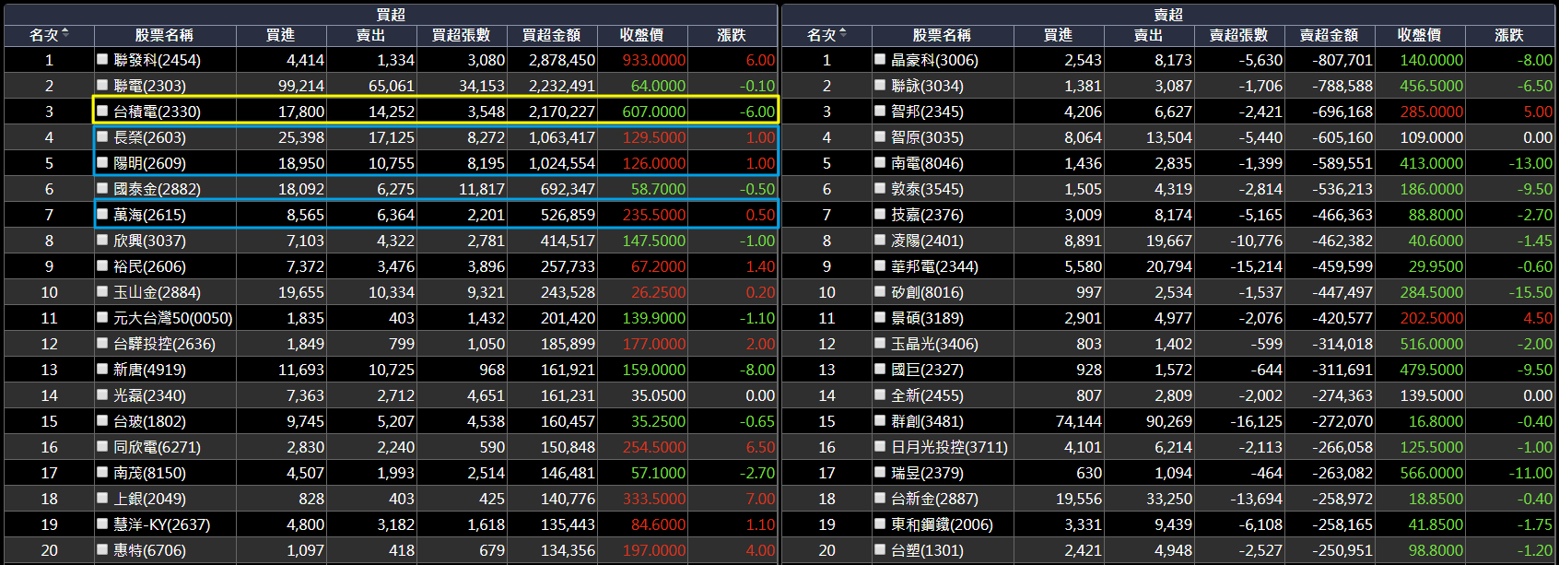This screenshot has height=565, width=1559.
Task: Click 買超張數 column header
Action: 461,35
